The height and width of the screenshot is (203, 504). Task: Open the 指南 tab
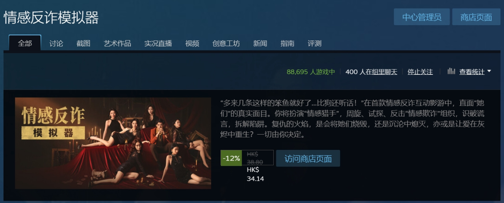tap(287, 43)
